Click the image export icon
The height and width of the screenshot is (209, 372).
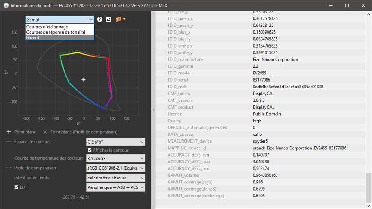tap(108, 20)
